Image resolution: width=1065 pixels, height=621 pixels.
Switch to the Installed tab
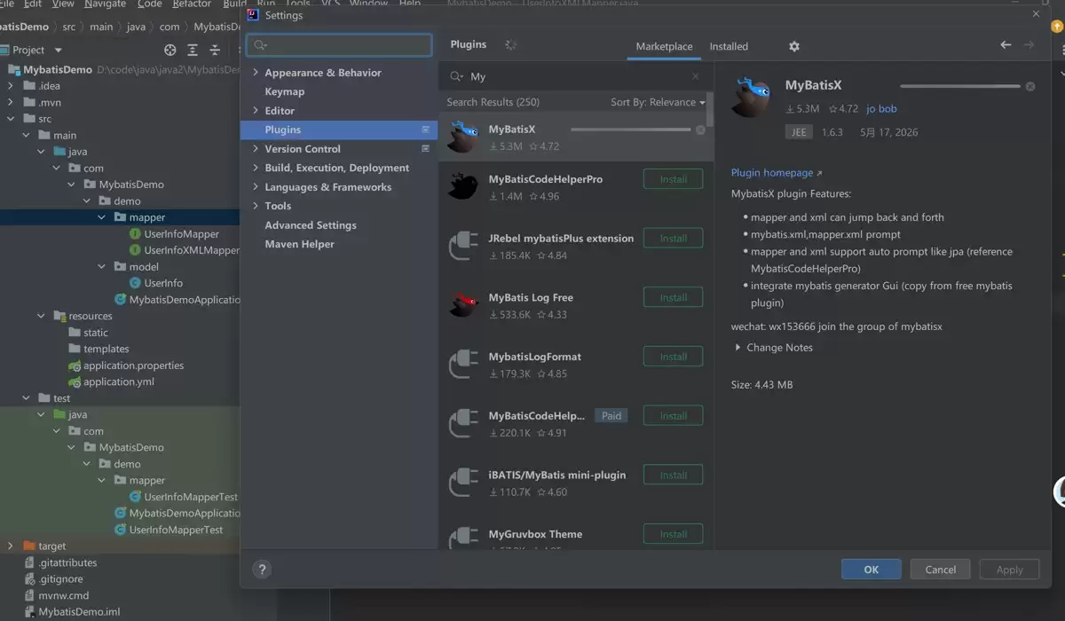point(729,46)
